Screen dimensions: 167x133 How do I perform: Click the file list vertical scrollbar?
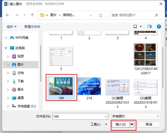coord(163,68)
